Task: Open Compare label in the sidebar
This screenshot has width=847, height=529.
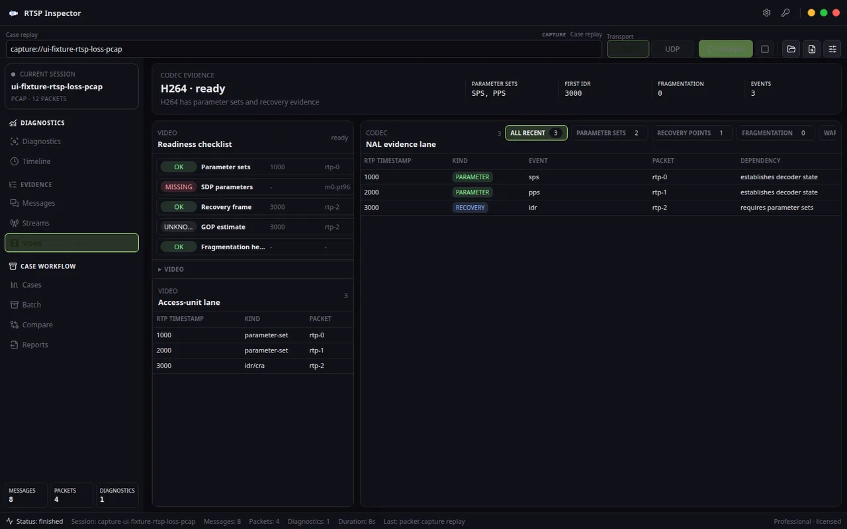Action: click(x=38, y=325)
